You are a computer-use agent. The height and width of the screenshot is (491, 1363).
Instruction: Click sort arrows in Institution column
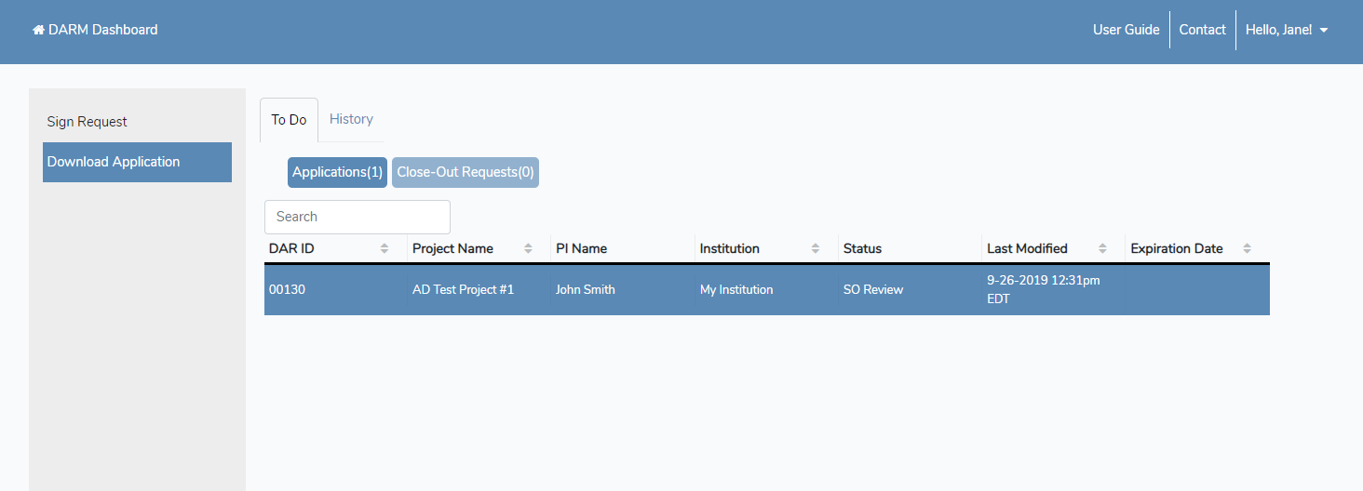pyautogui.click(x=816, y=248)
